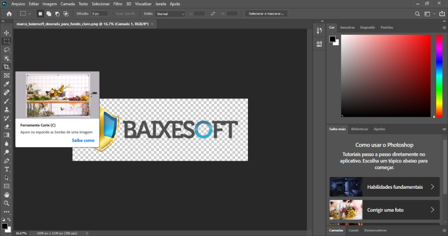Select the Brush tool
Image resolution: width=448 pixels, height=236 pixels.
point(6,101)
